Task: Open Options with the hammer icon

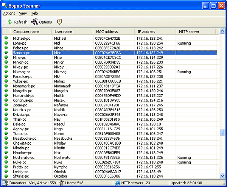Action: coord(34,22)
